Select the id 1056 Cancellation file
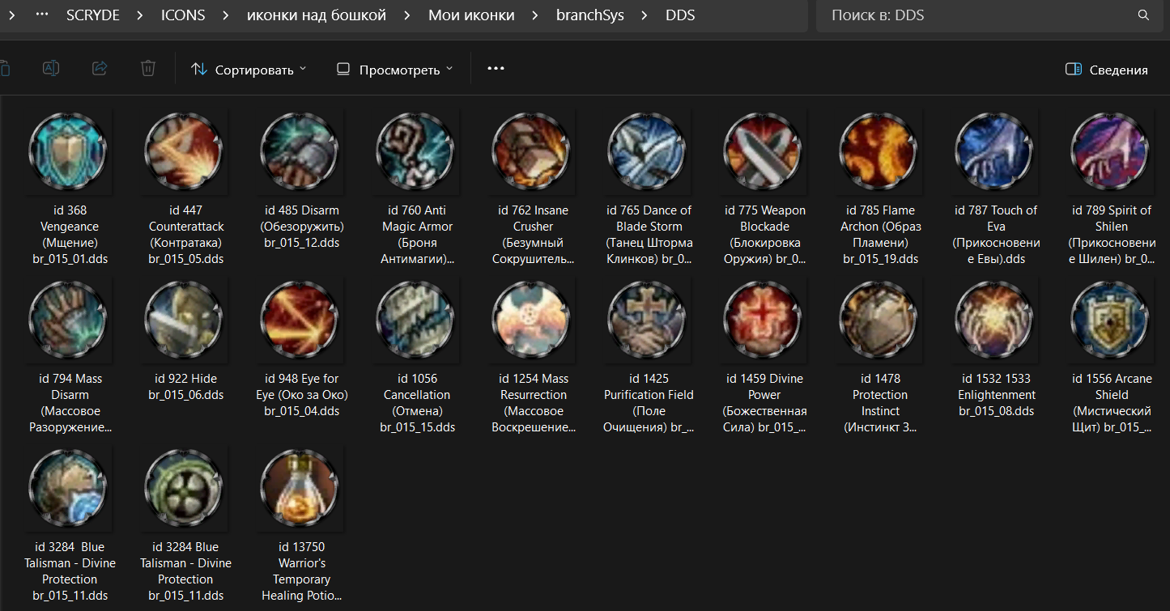1170x611 pixels. (x=416, y=320)
